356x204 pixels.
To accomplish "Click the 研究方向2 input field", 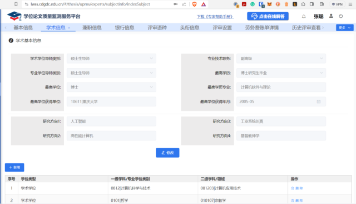I will coord(111,135).
